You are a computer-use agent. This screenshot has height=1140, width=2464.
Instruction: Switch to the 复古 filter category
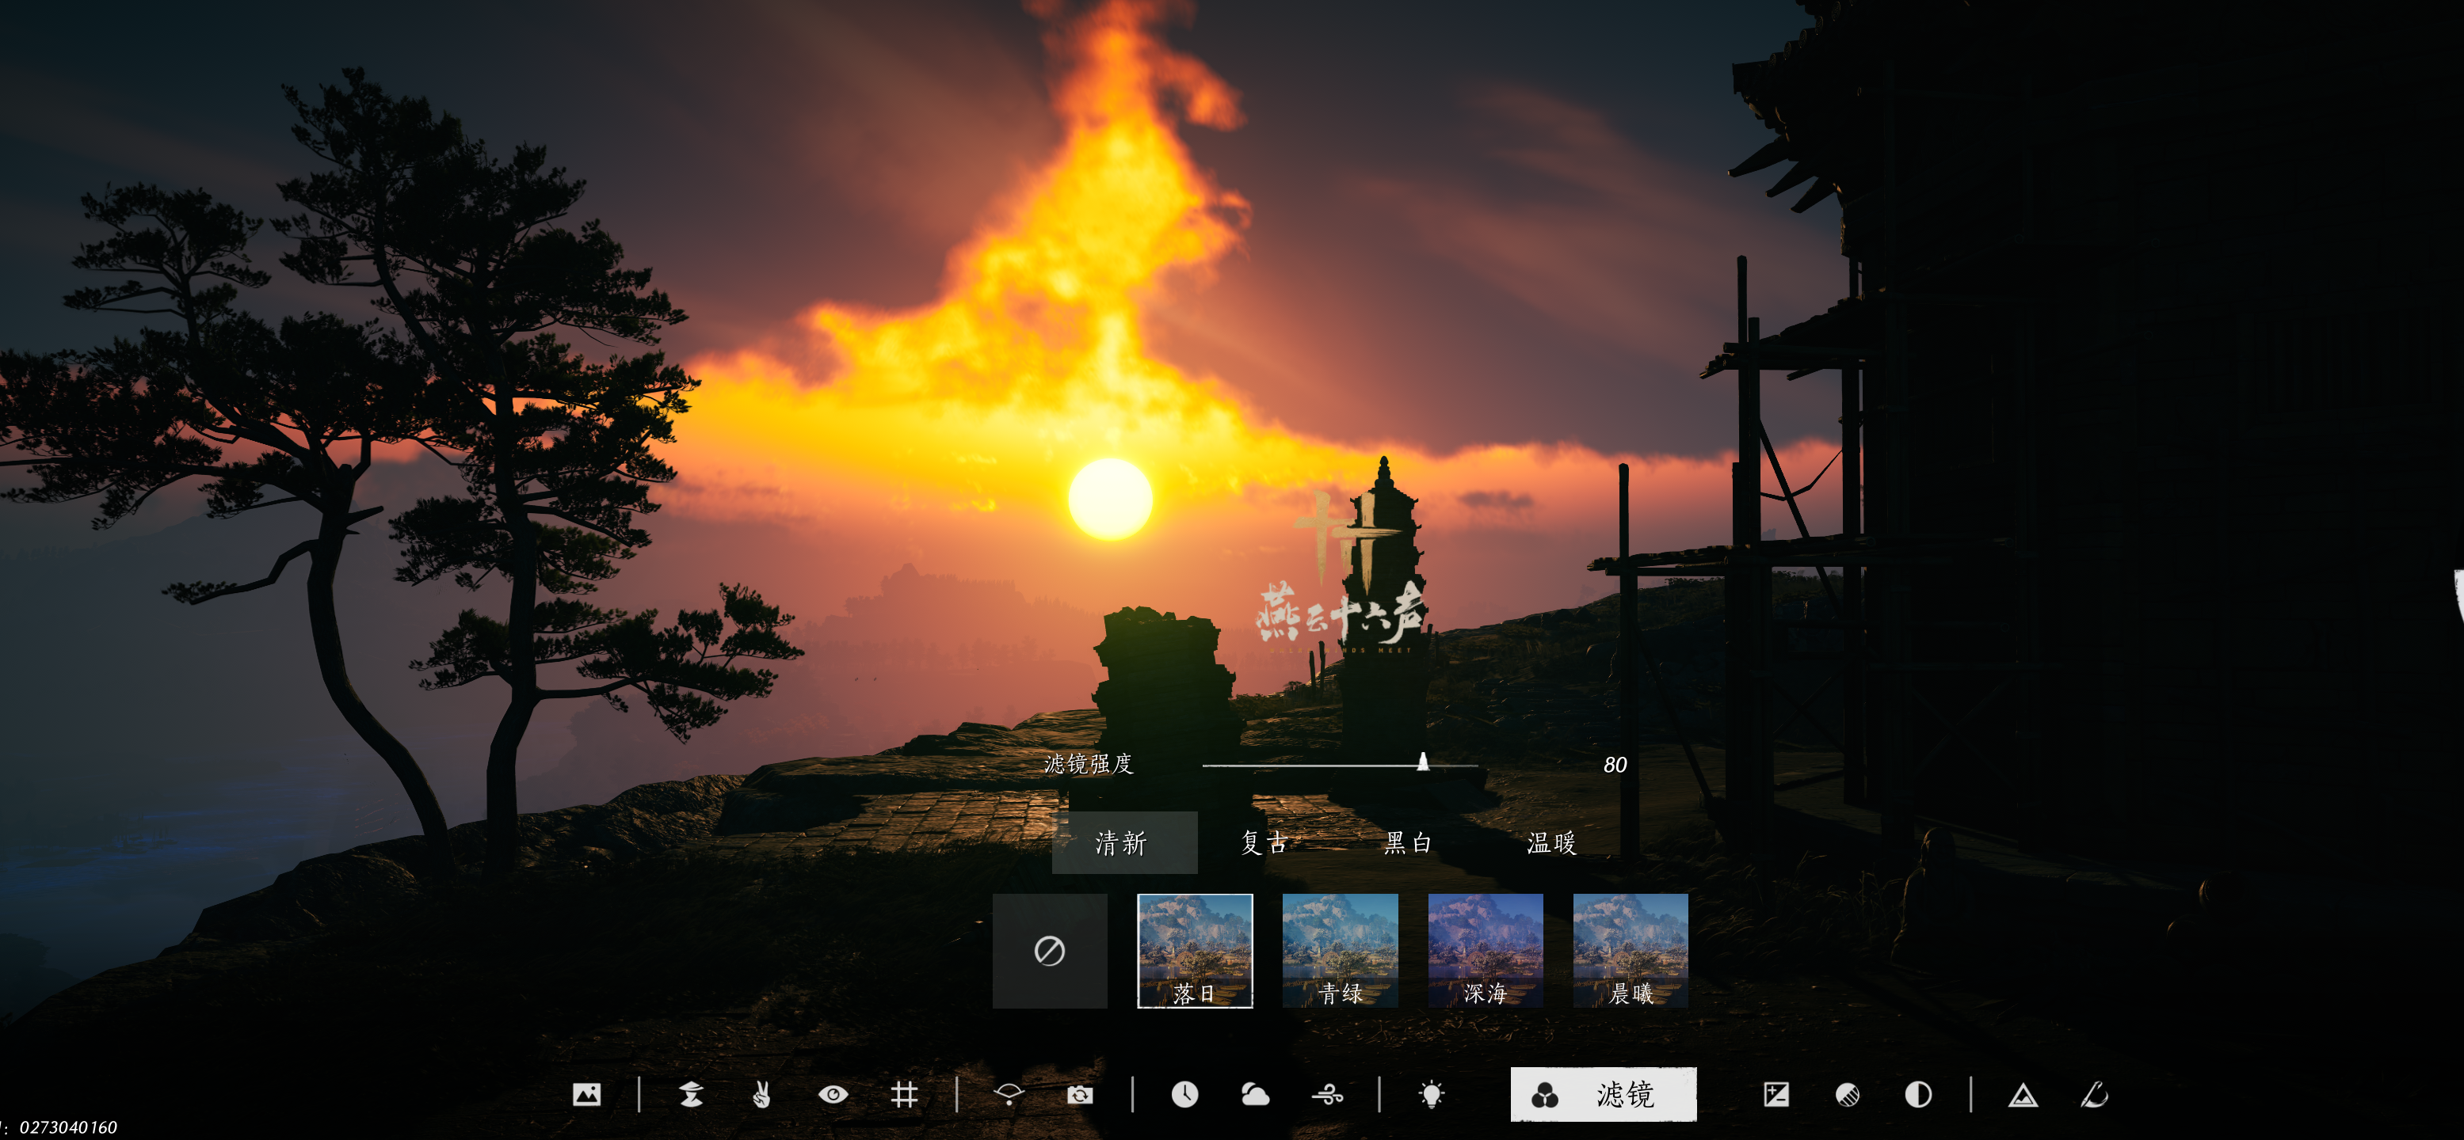pos(1264,843)
